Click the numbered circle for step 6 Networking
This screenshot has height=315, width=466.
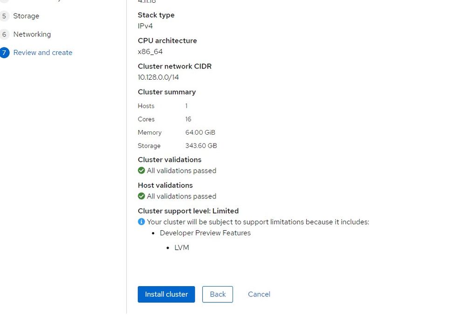[5, 34]
